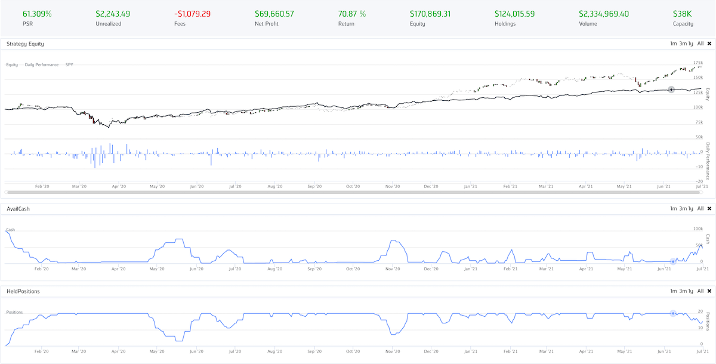Zoom HeldPositions chart to 1y

pyautogui.click(x=690, y=291)
